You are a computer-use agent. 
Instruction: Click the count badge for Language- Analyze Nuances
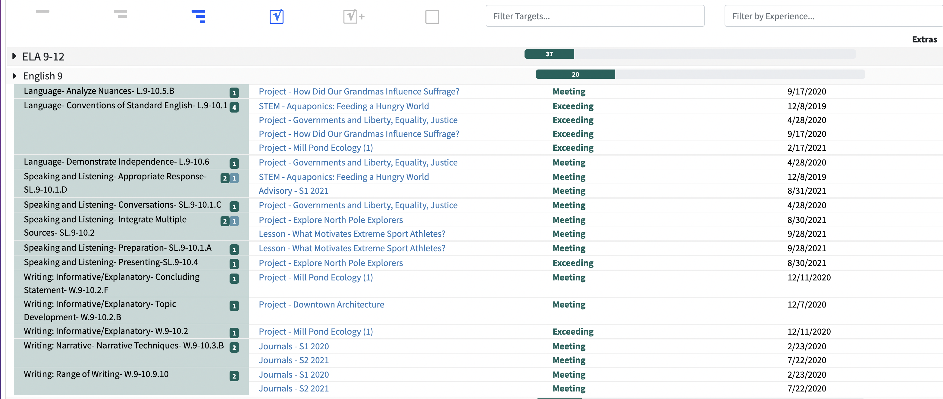tap(234, 93)
